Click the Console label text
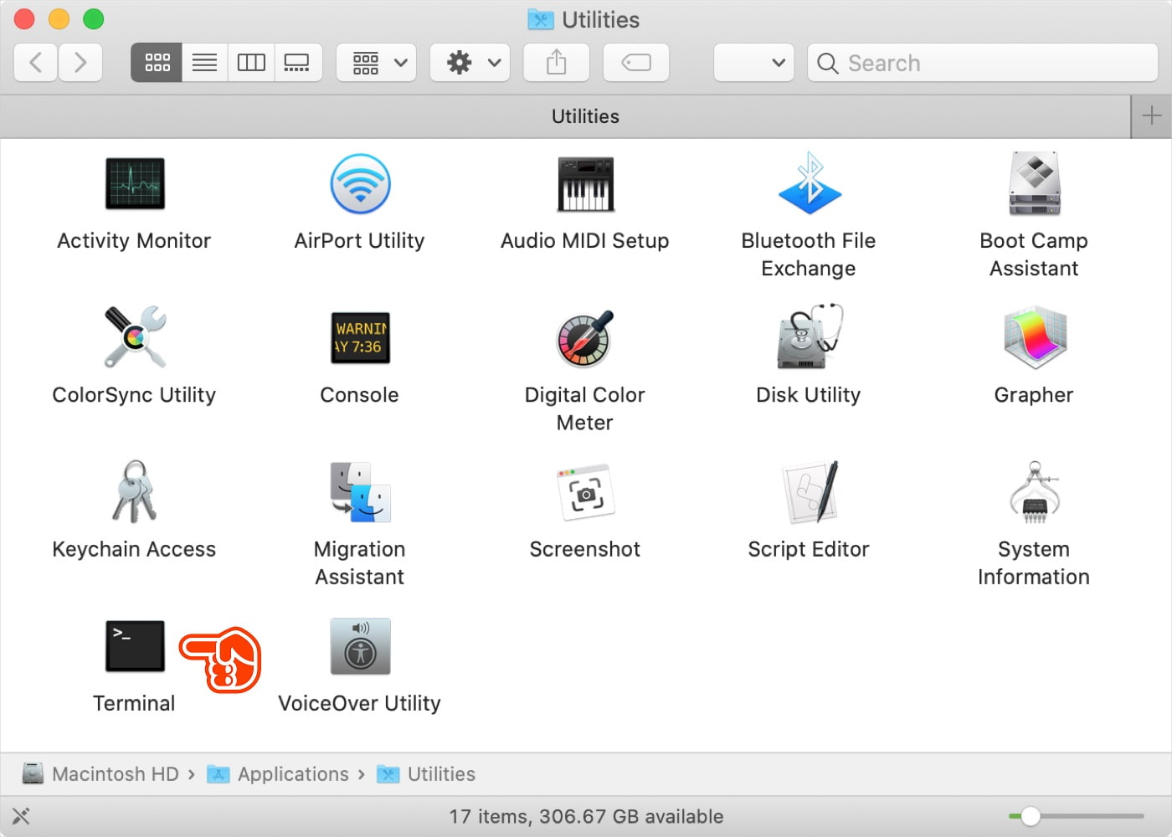Image resolution: width=1172 pixels, height=837 pixels. (x=360, y=395)
